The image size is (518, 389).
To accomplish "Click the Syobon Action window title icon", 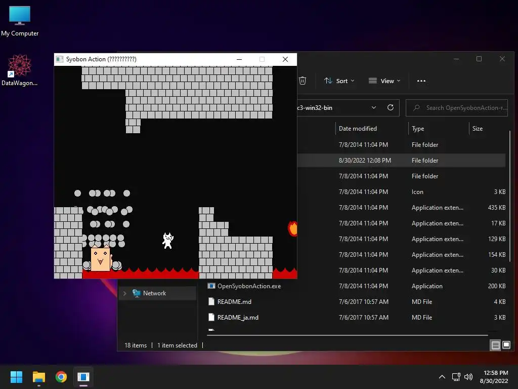I will tap(60, 59).
